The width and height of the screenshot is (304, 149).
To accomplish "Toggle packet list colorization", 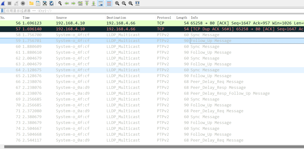I will click(x=109, y=3).
